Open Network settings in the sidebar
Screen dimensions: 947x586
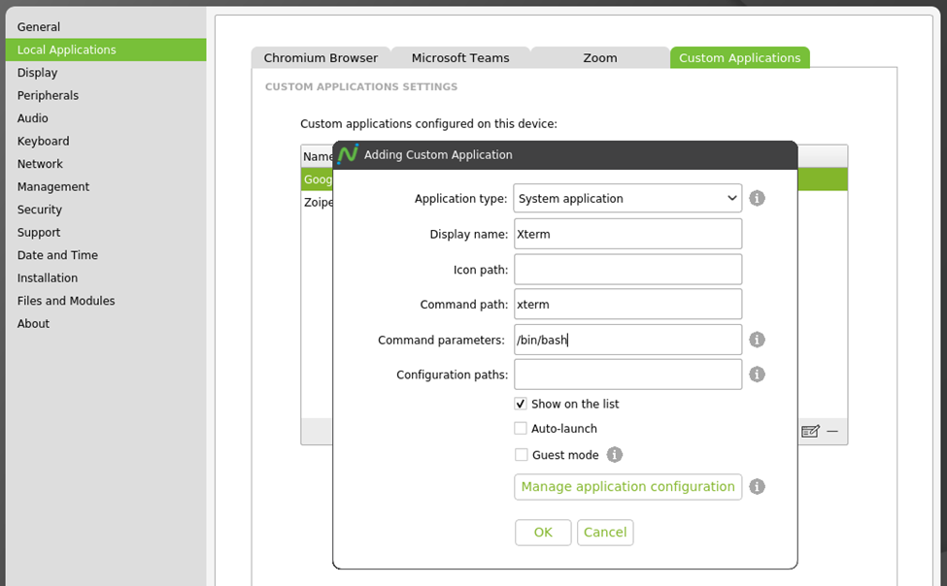click(x=106, y=164)
